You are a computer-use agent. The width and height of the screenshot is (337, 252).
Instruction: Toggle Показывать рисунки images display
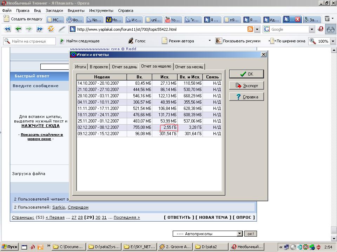pos(238,41)
